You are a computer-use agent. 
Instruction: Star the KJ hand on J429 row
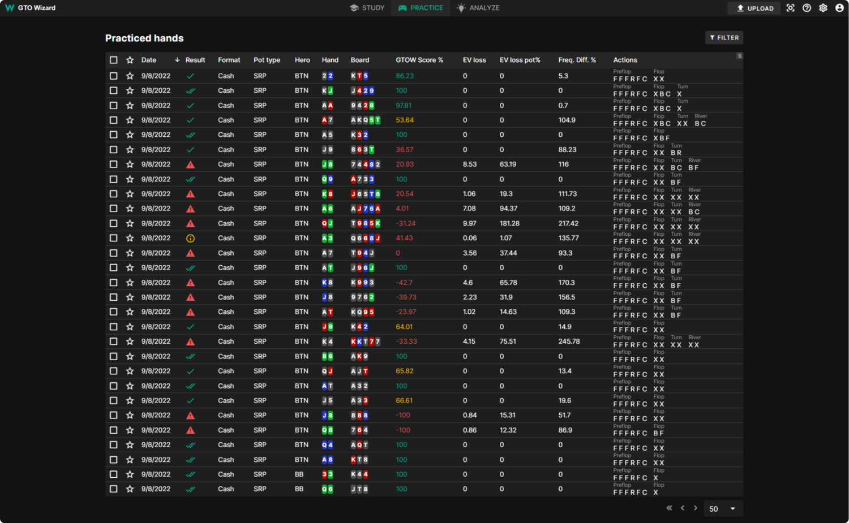click(x=130, y=90)
